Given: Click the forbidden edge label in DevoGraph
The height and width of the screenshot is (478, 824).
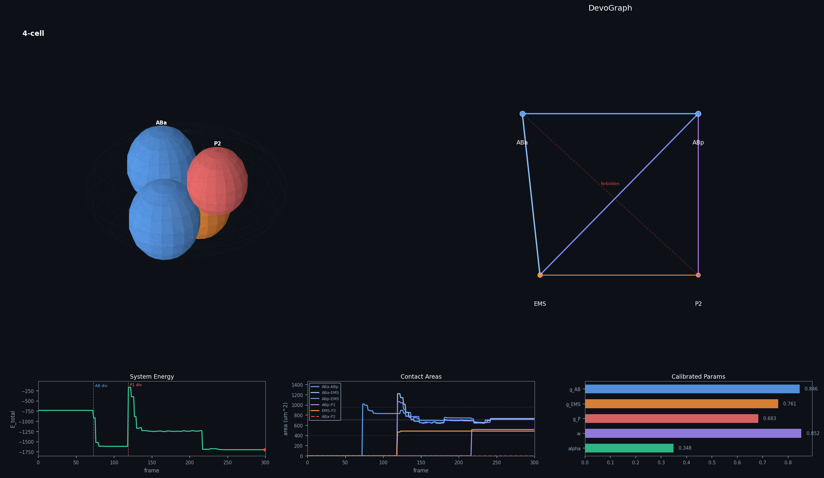Looking at the screenshot, I should click(610, 184).
